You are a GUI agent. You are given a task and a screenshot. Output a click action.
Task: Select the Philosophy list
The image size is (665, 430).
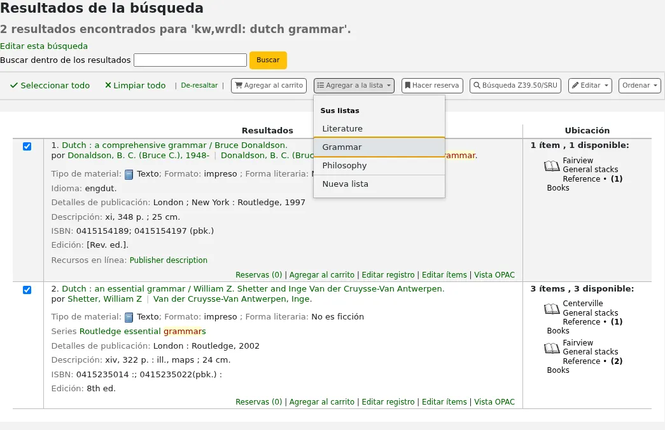pos(379,166)
